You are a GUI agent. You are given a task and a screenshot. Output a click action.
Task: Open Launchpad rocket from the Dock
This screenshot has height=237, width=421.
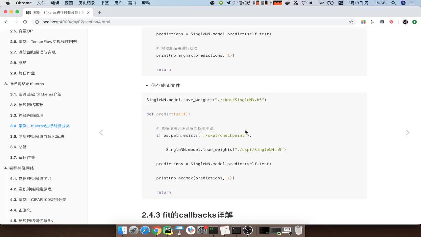pos(134,230)
